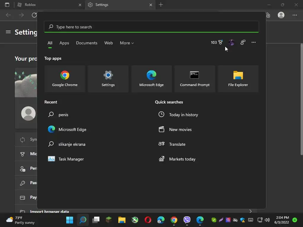
Task: Open the Edge profile icon in toolbar
Action: coord(281,15)
